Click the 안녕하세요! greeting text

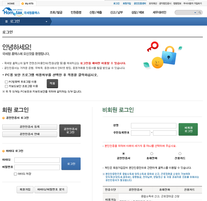click(17, 47)
